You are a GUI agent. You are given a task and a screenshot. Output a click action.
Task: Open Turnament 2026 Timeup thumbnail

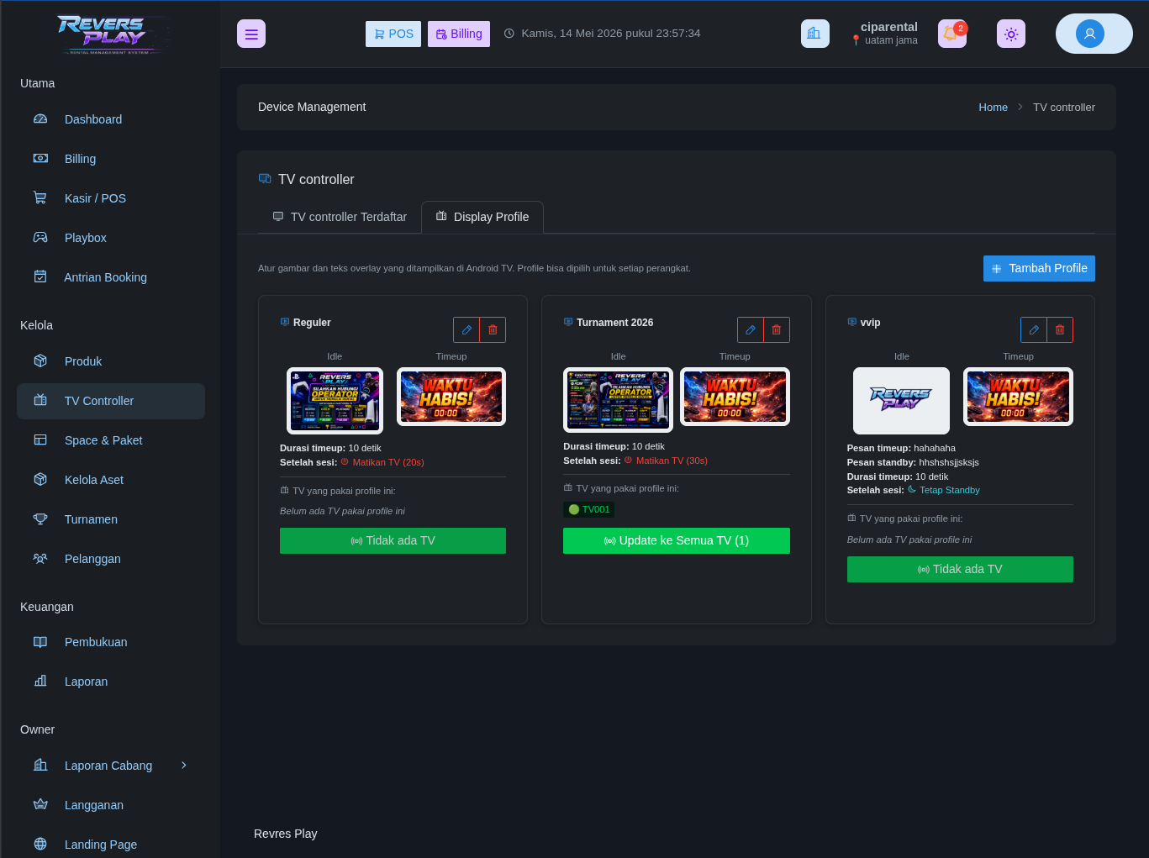(x=735, y=397)
